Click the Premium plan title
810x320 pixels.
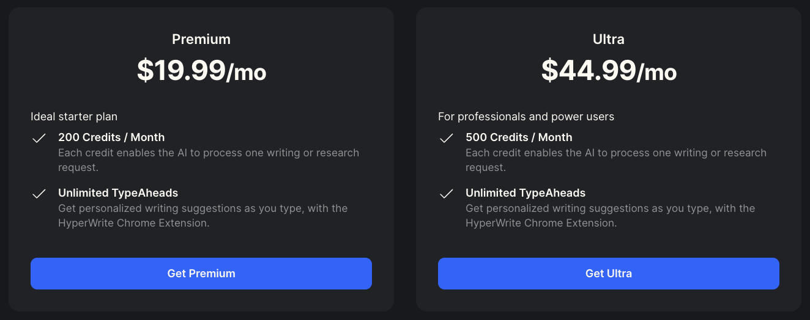[201, 40]
